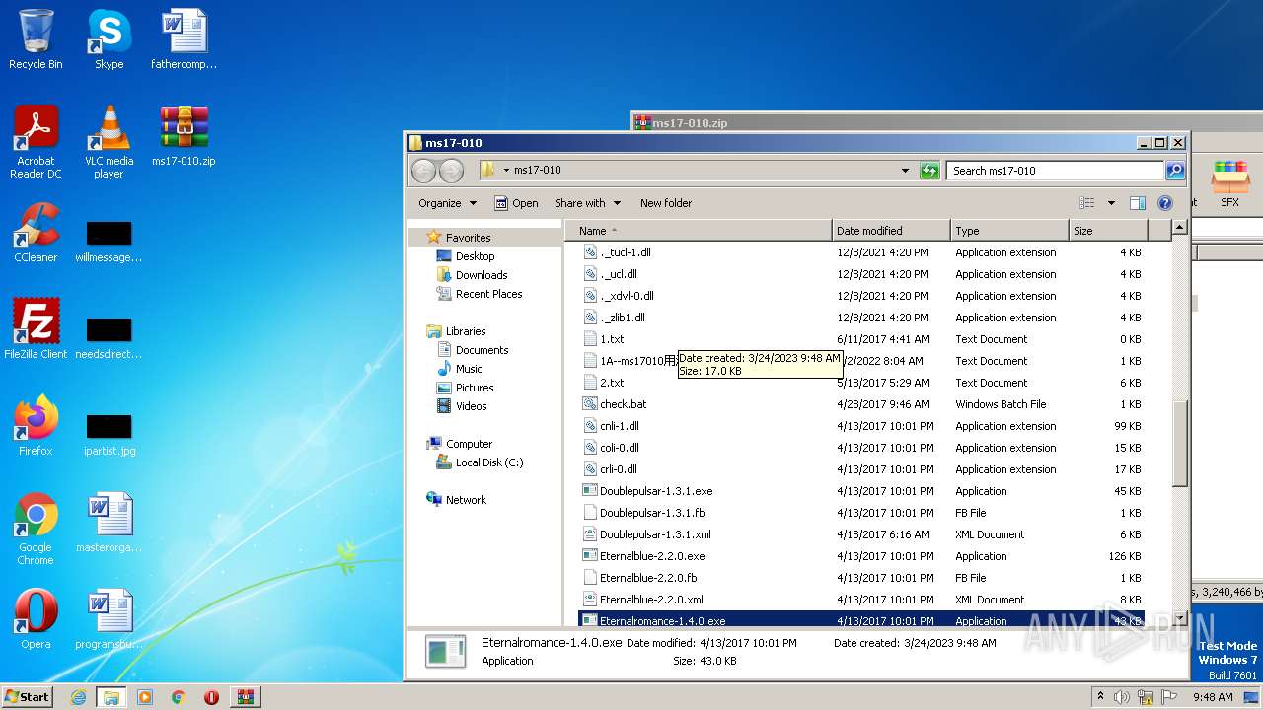
Task: Click the Open toolbar button
Action: [x=516, y=203]
